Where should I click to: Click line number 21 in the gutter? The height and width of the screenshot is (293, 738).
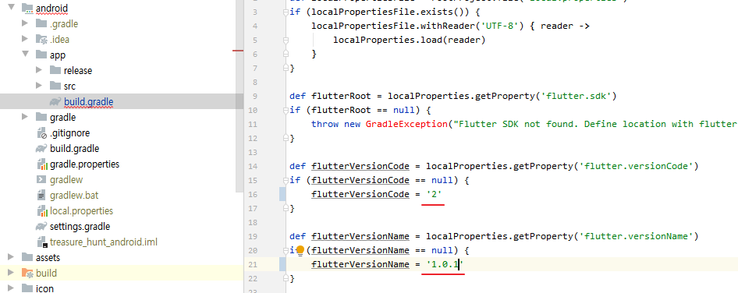(253, 265)
